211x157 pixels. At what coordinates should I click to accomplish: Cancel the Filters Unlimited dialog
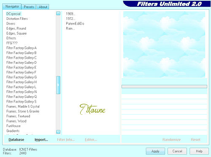pyautogui.click(x=177, y=151)
